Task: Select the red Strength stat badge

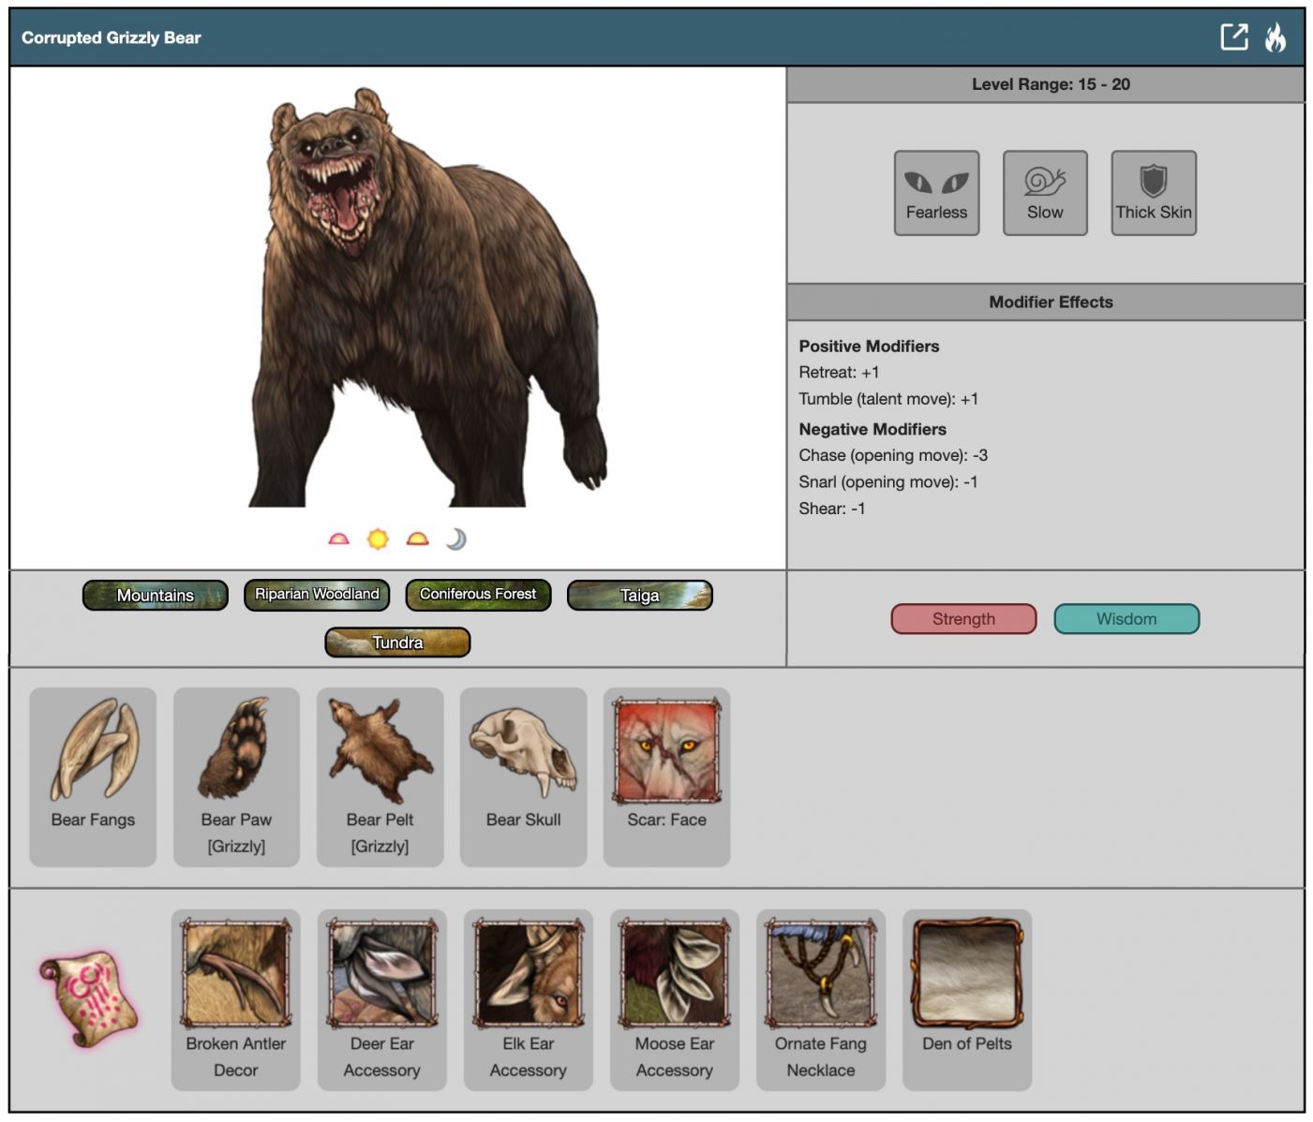Action: pos(963,619)
